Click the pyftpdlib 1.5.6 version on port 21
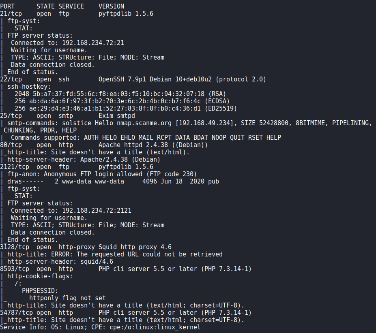 coord(126,14)
